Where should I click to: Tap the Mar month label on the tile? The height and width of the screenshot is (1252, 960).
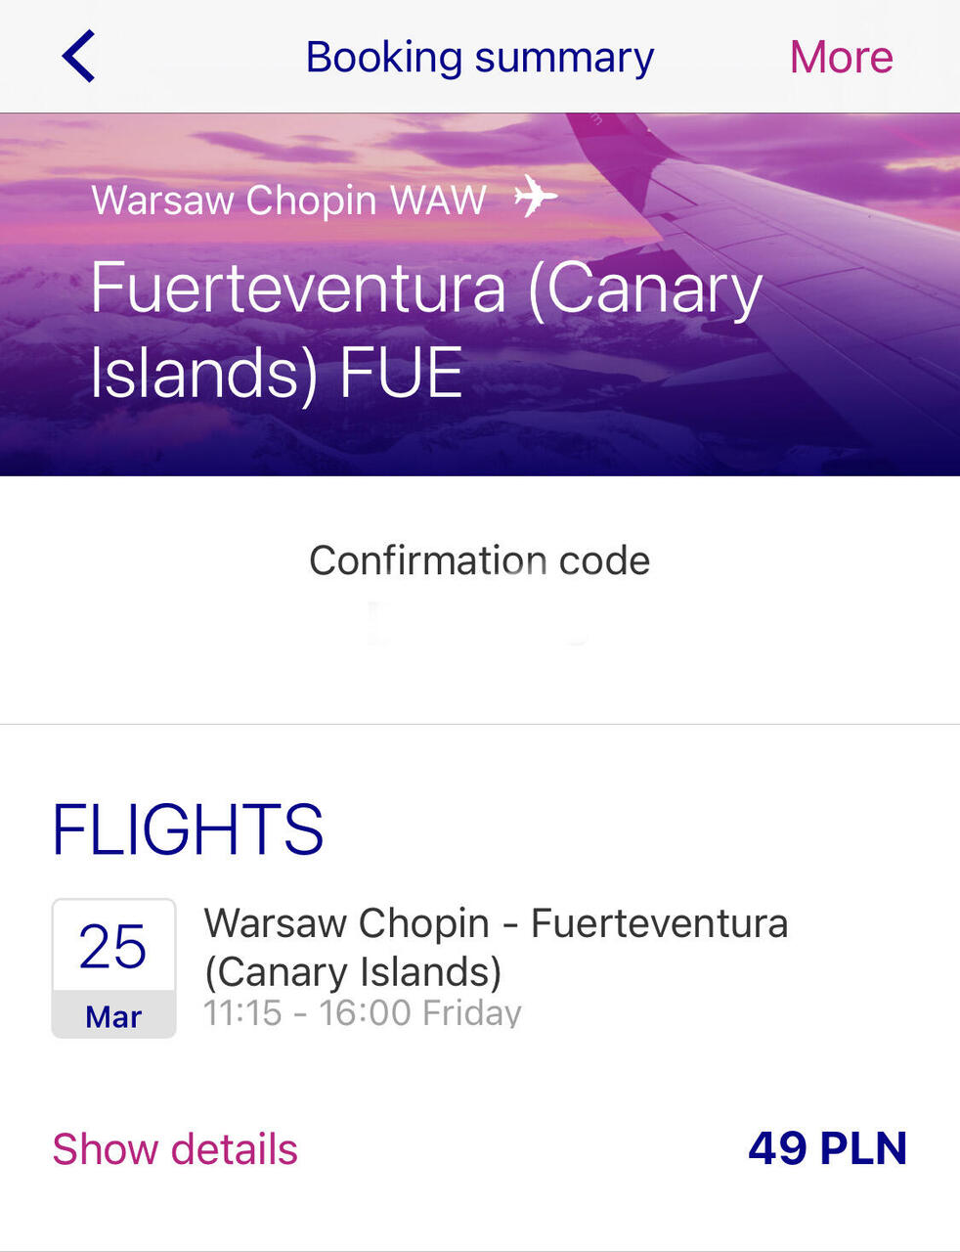113,1017
